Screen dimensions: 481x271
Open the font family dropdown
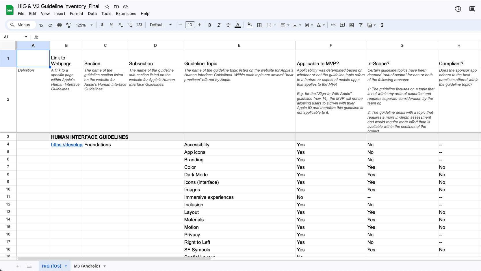[161, 25]
